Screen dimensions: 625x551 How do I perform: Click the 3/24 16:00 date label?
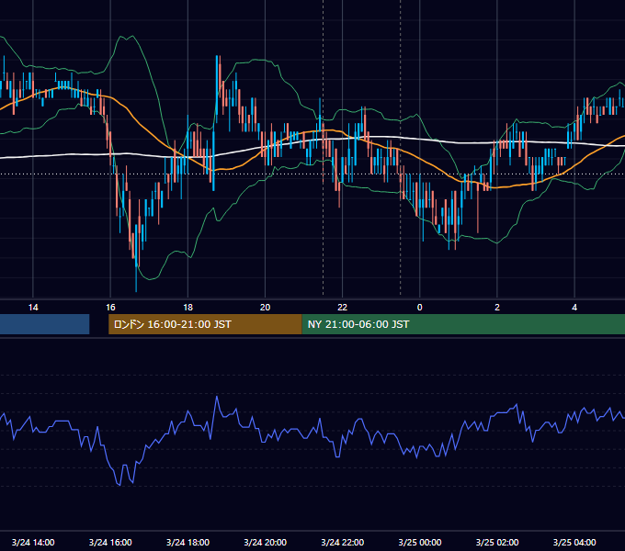pyautogui.click(x=110, y=542)
